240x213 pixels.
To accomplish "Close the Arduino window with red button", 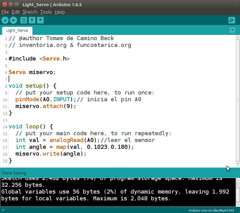I will [5, 4].
